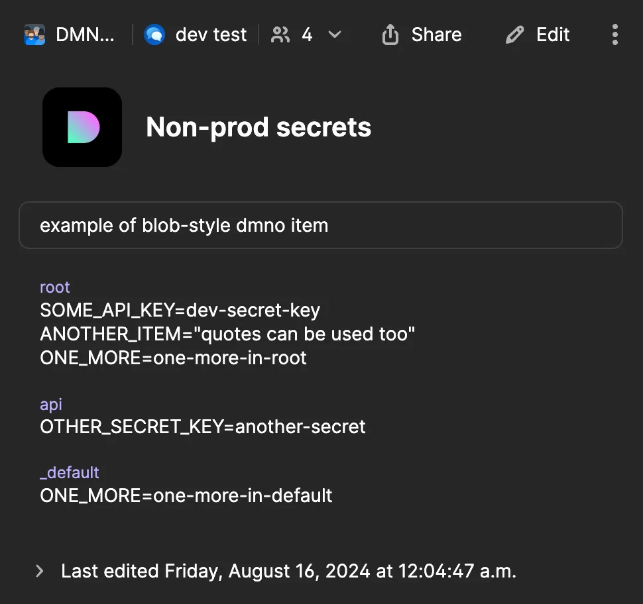Select the api section label

pos(50,404)
